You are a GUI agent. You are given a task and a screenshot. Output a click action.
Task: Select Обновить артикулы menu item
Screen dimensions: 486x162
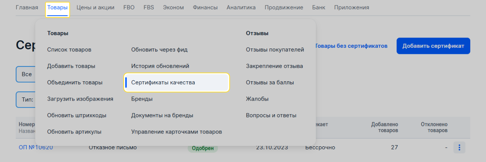(x=74, y=132)
